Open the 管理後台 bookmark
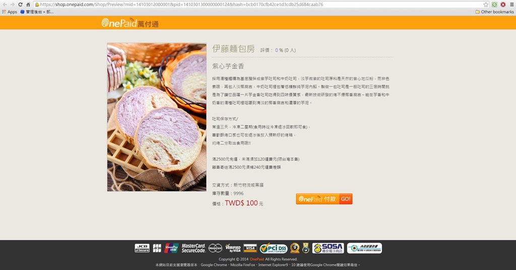 (37, 12)
